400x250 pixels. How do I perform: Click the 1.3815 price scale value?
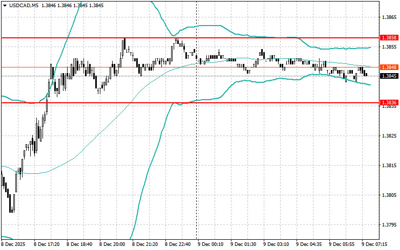[389, 166]
